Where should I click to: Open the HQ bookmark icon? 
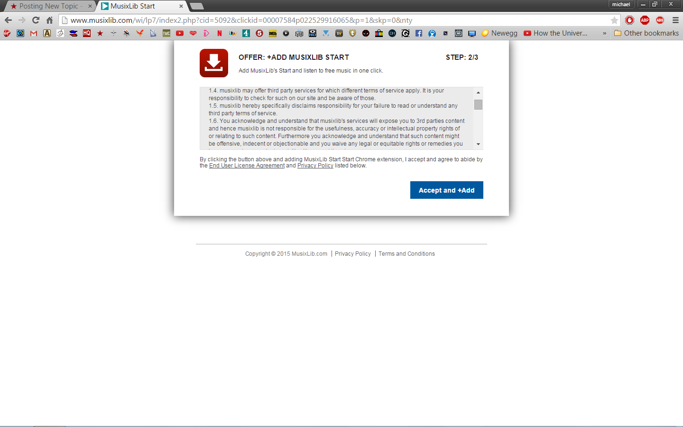(87, 33)
